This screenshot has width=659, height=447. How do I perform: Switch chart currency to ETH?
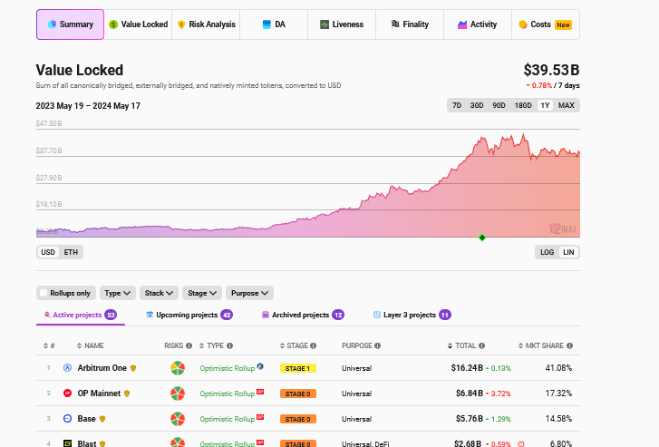pyautogui.click(x=71, y=252)
